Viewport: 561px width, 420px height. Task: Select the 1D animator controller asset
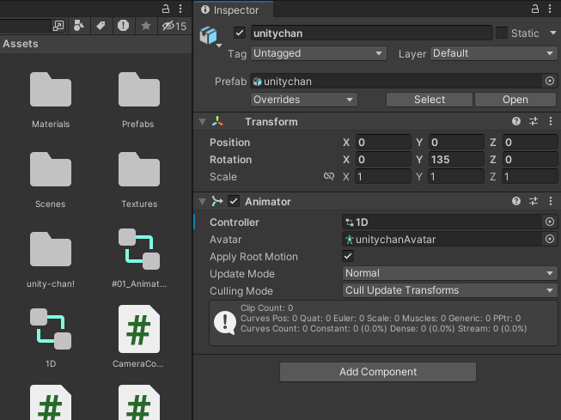coord(51,338)
